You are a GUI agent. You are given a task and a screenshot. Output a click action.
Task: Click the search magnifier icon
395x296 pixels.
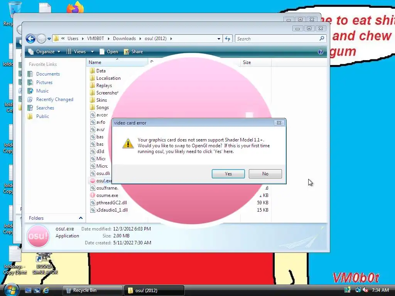(322, 39)
